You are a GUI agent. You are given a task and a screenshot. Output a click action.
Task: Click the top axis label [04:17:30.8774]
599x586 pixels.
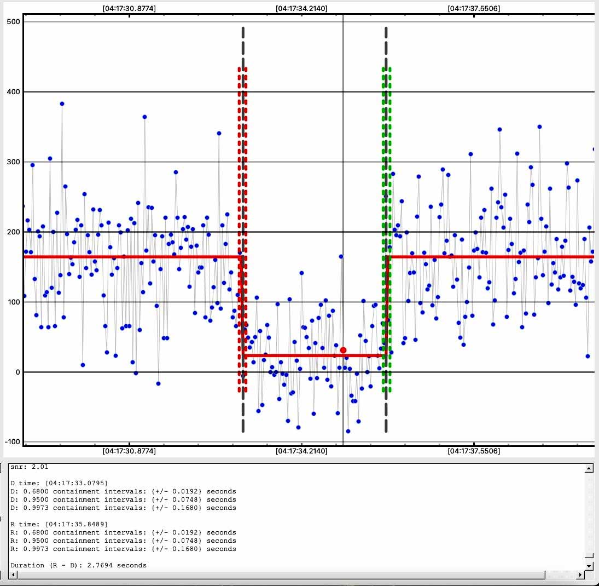pyautogui.click(x=129, y=8)
